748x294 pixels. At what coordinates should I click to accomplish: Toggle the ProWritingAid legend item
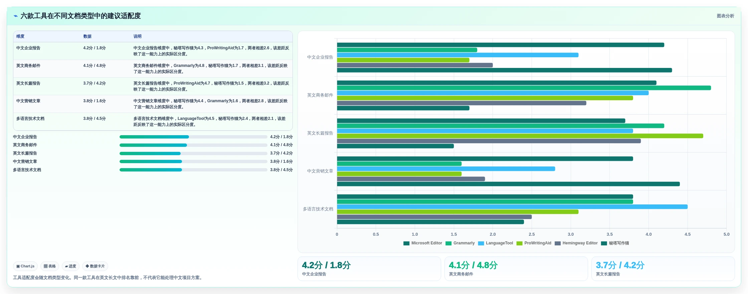click(x=534, y=243)
